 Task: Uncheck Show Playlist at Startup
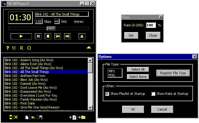pyautogui.click(x=107, y=94)
